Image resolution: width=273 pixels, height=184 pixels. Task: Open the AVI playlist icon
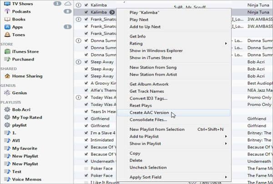coord(7,140)
